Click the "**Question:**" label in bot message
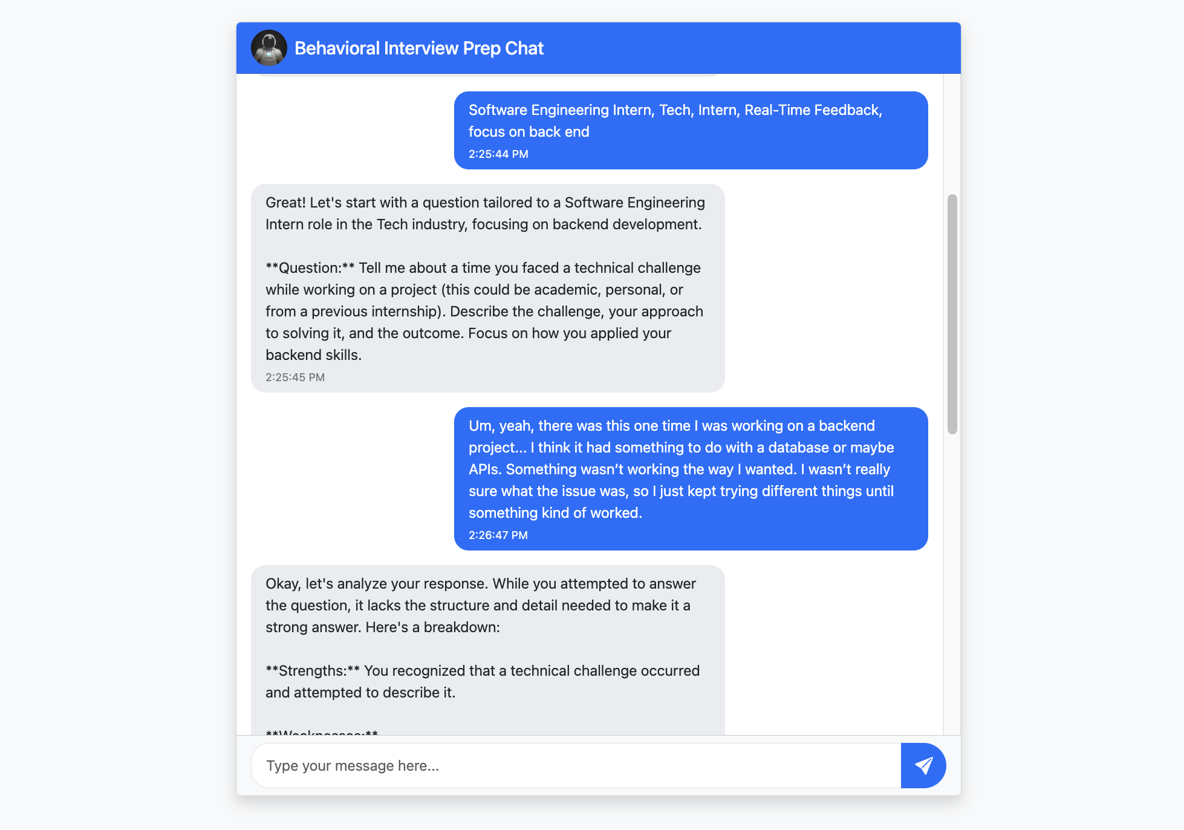Viewport: 1184px width, 830px height. click(310, 268)
